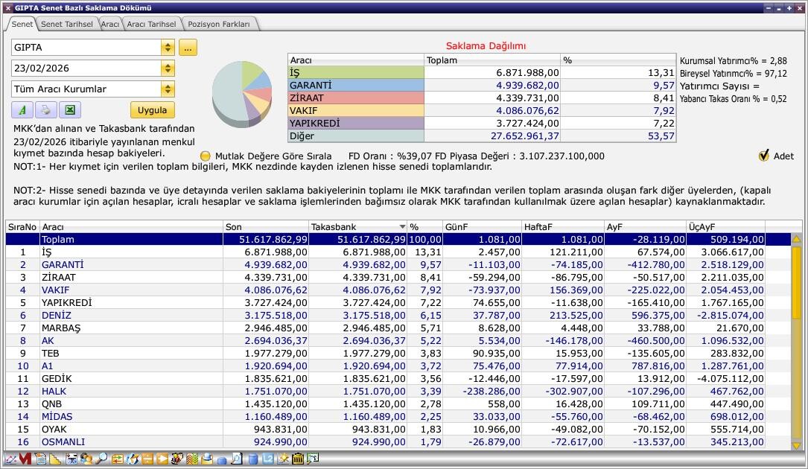
Task: Open the Pozisyon Farkları tab
Action: tap(219, 24)
